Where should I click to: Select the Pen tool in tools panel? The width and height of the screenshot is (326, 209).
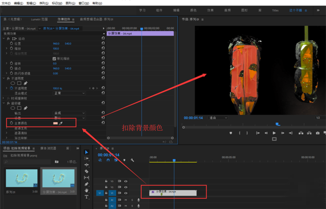(x=86, y=184)
